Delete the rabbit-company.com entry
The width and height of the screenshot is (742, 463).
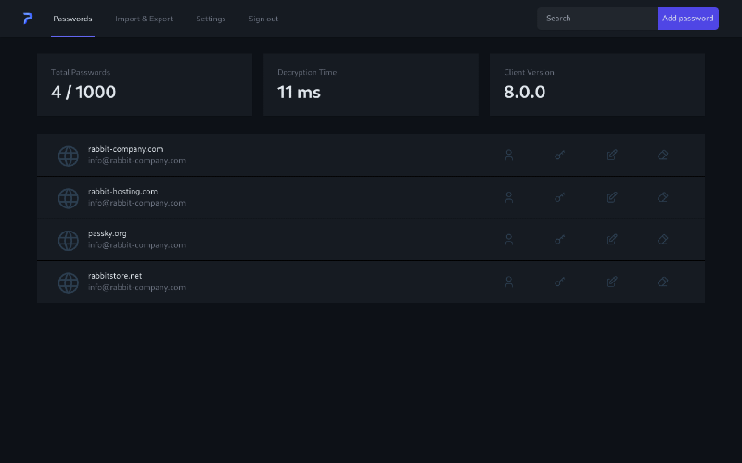(662, 155)
